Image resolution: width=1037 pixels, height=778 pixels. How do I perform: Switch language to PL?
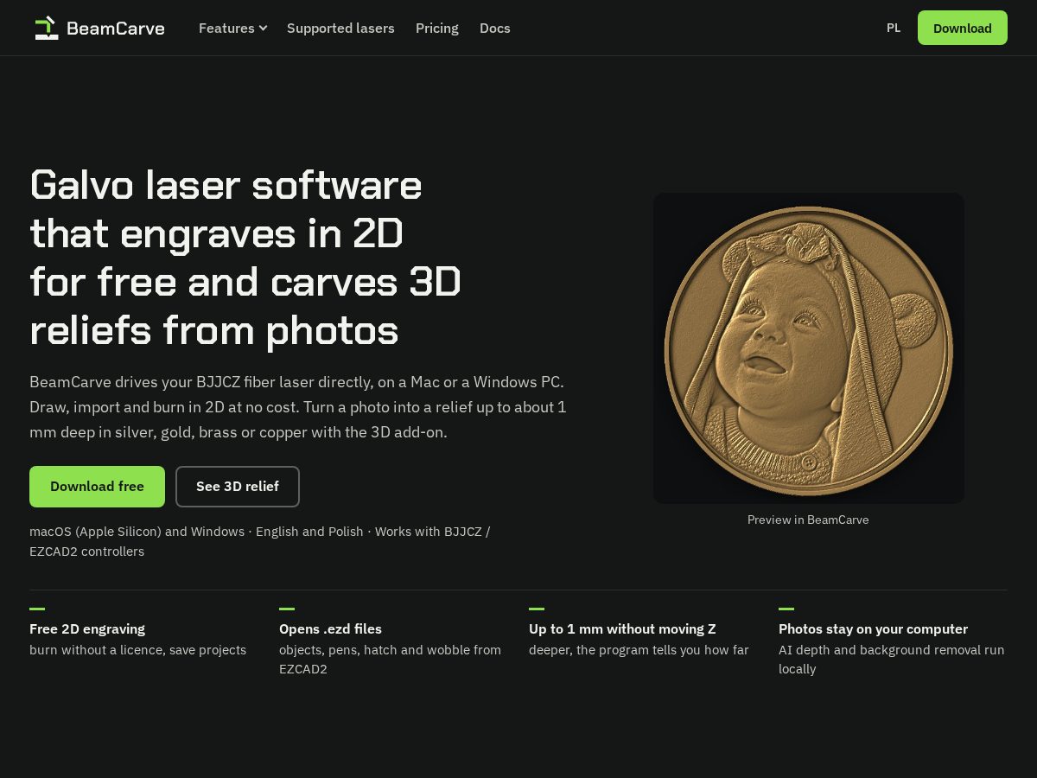(x=894, y=28)
